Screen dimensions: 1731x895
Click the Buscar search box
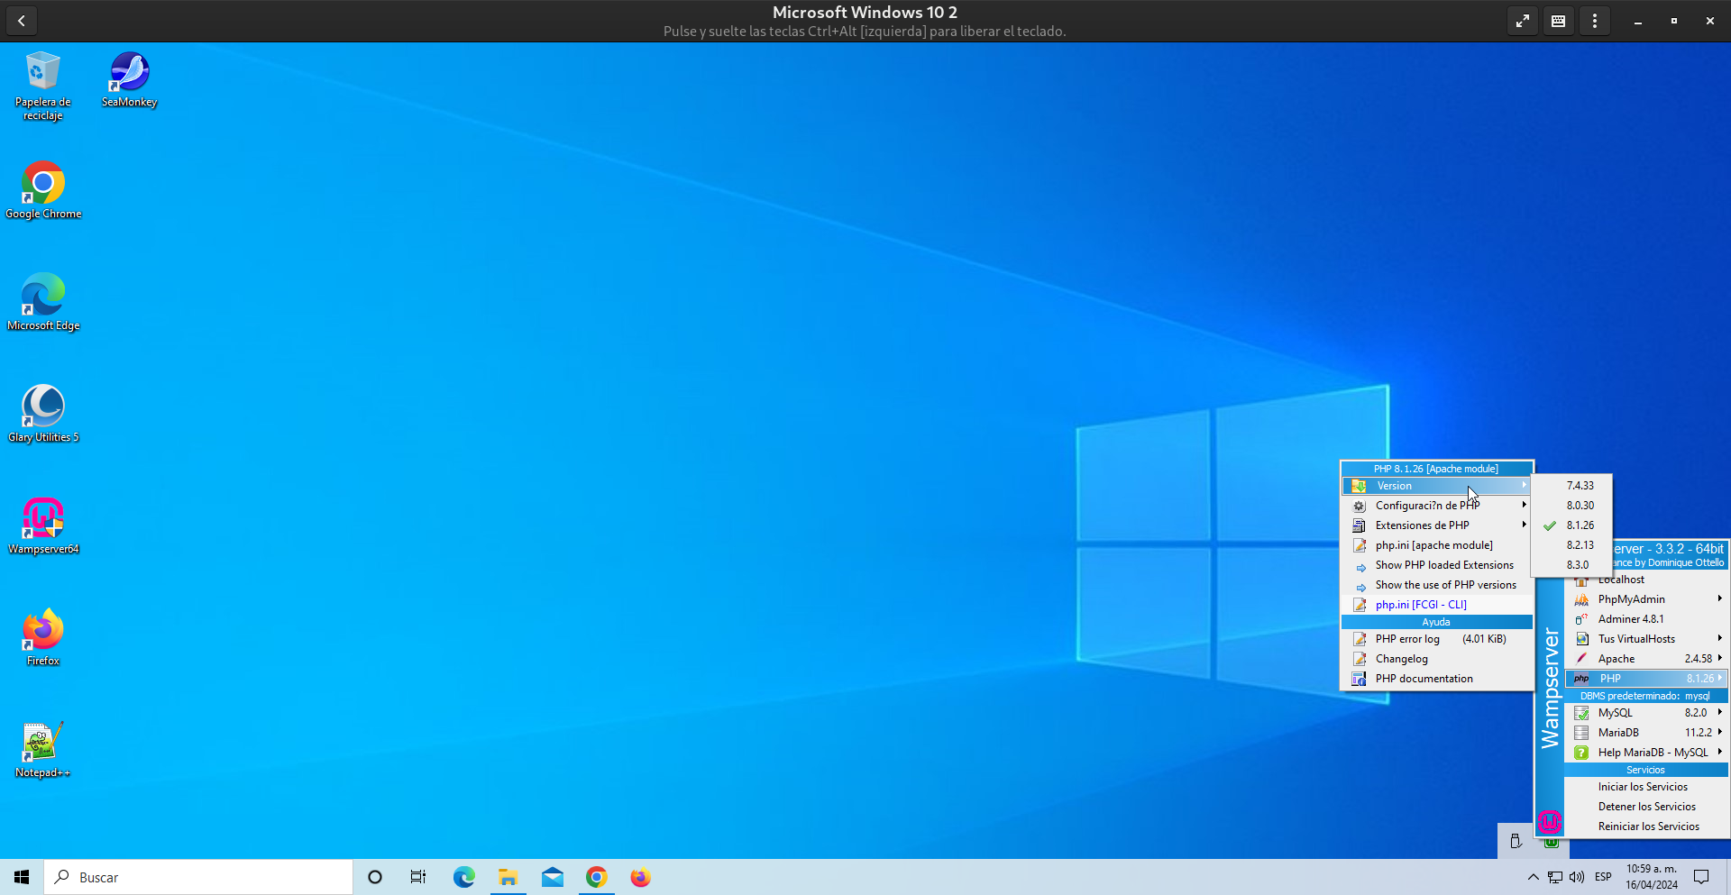pyautogui.click(x=198, y=877)
